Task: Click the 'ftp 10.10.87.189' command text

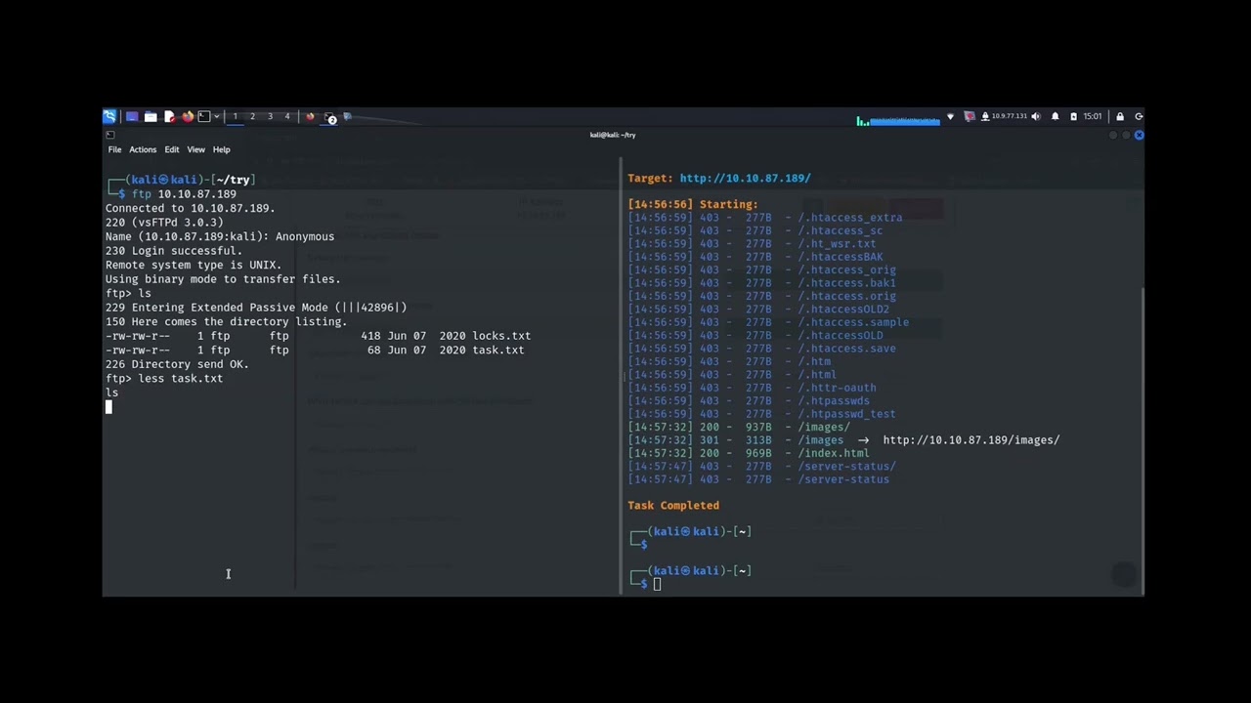Action: (x=184, y=193)
